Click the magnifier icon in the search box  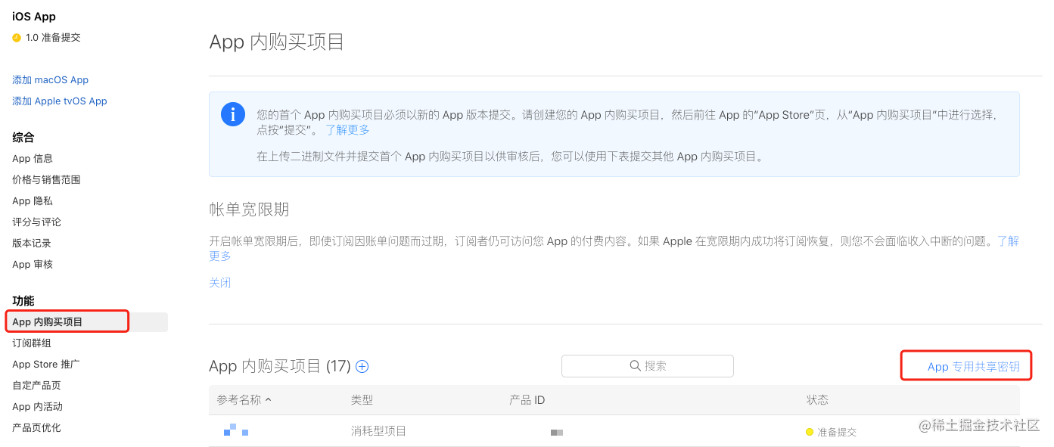[636, 365]
